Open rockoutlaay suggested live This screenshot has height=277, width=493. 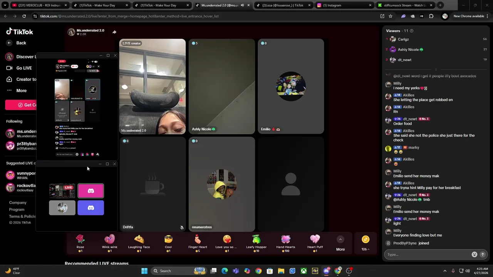(x=21, y=188)
